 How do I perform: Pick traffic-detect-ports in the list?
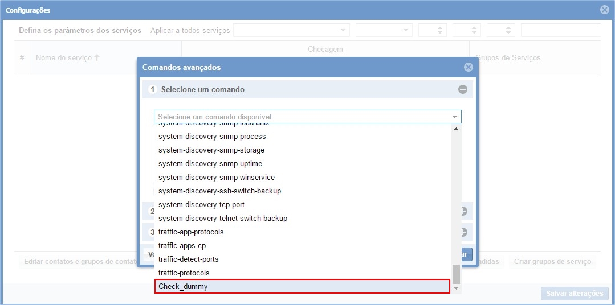[x=189, y=259]
